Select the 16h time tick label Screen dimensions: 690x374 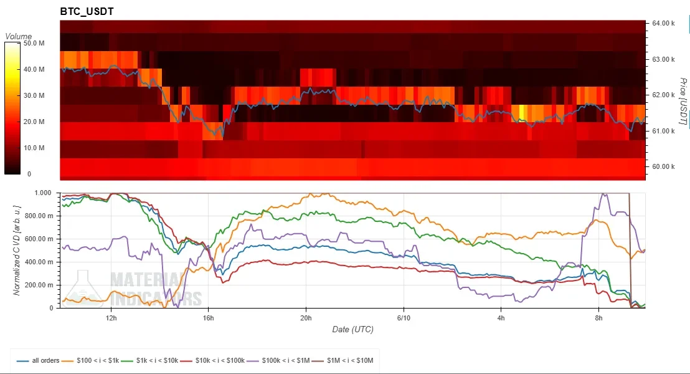(208, 318)
